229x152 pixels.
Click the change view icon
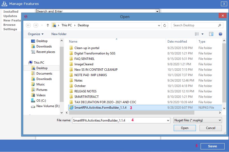pyautogui.click(x=197, y=34)
